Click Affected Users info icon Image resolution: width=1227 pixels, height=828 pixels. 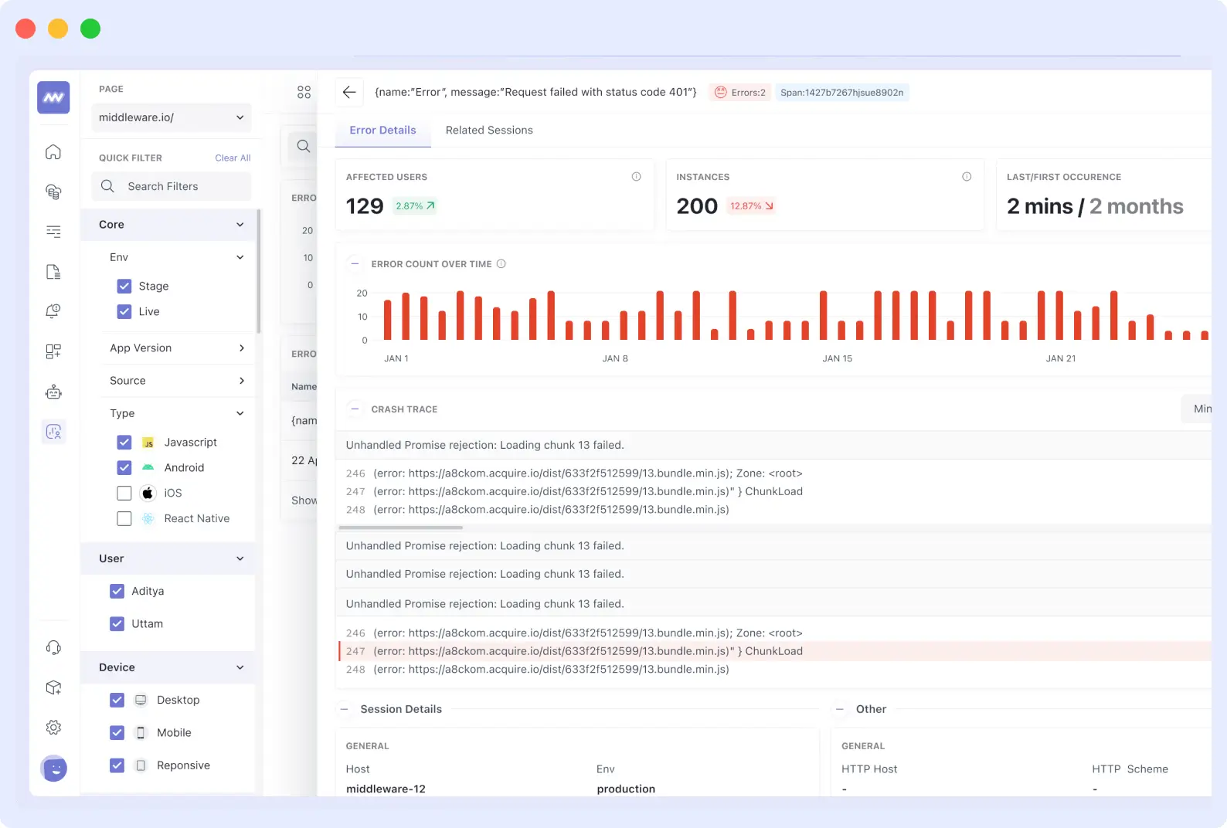pyautogui.click(x=636, y=177)
